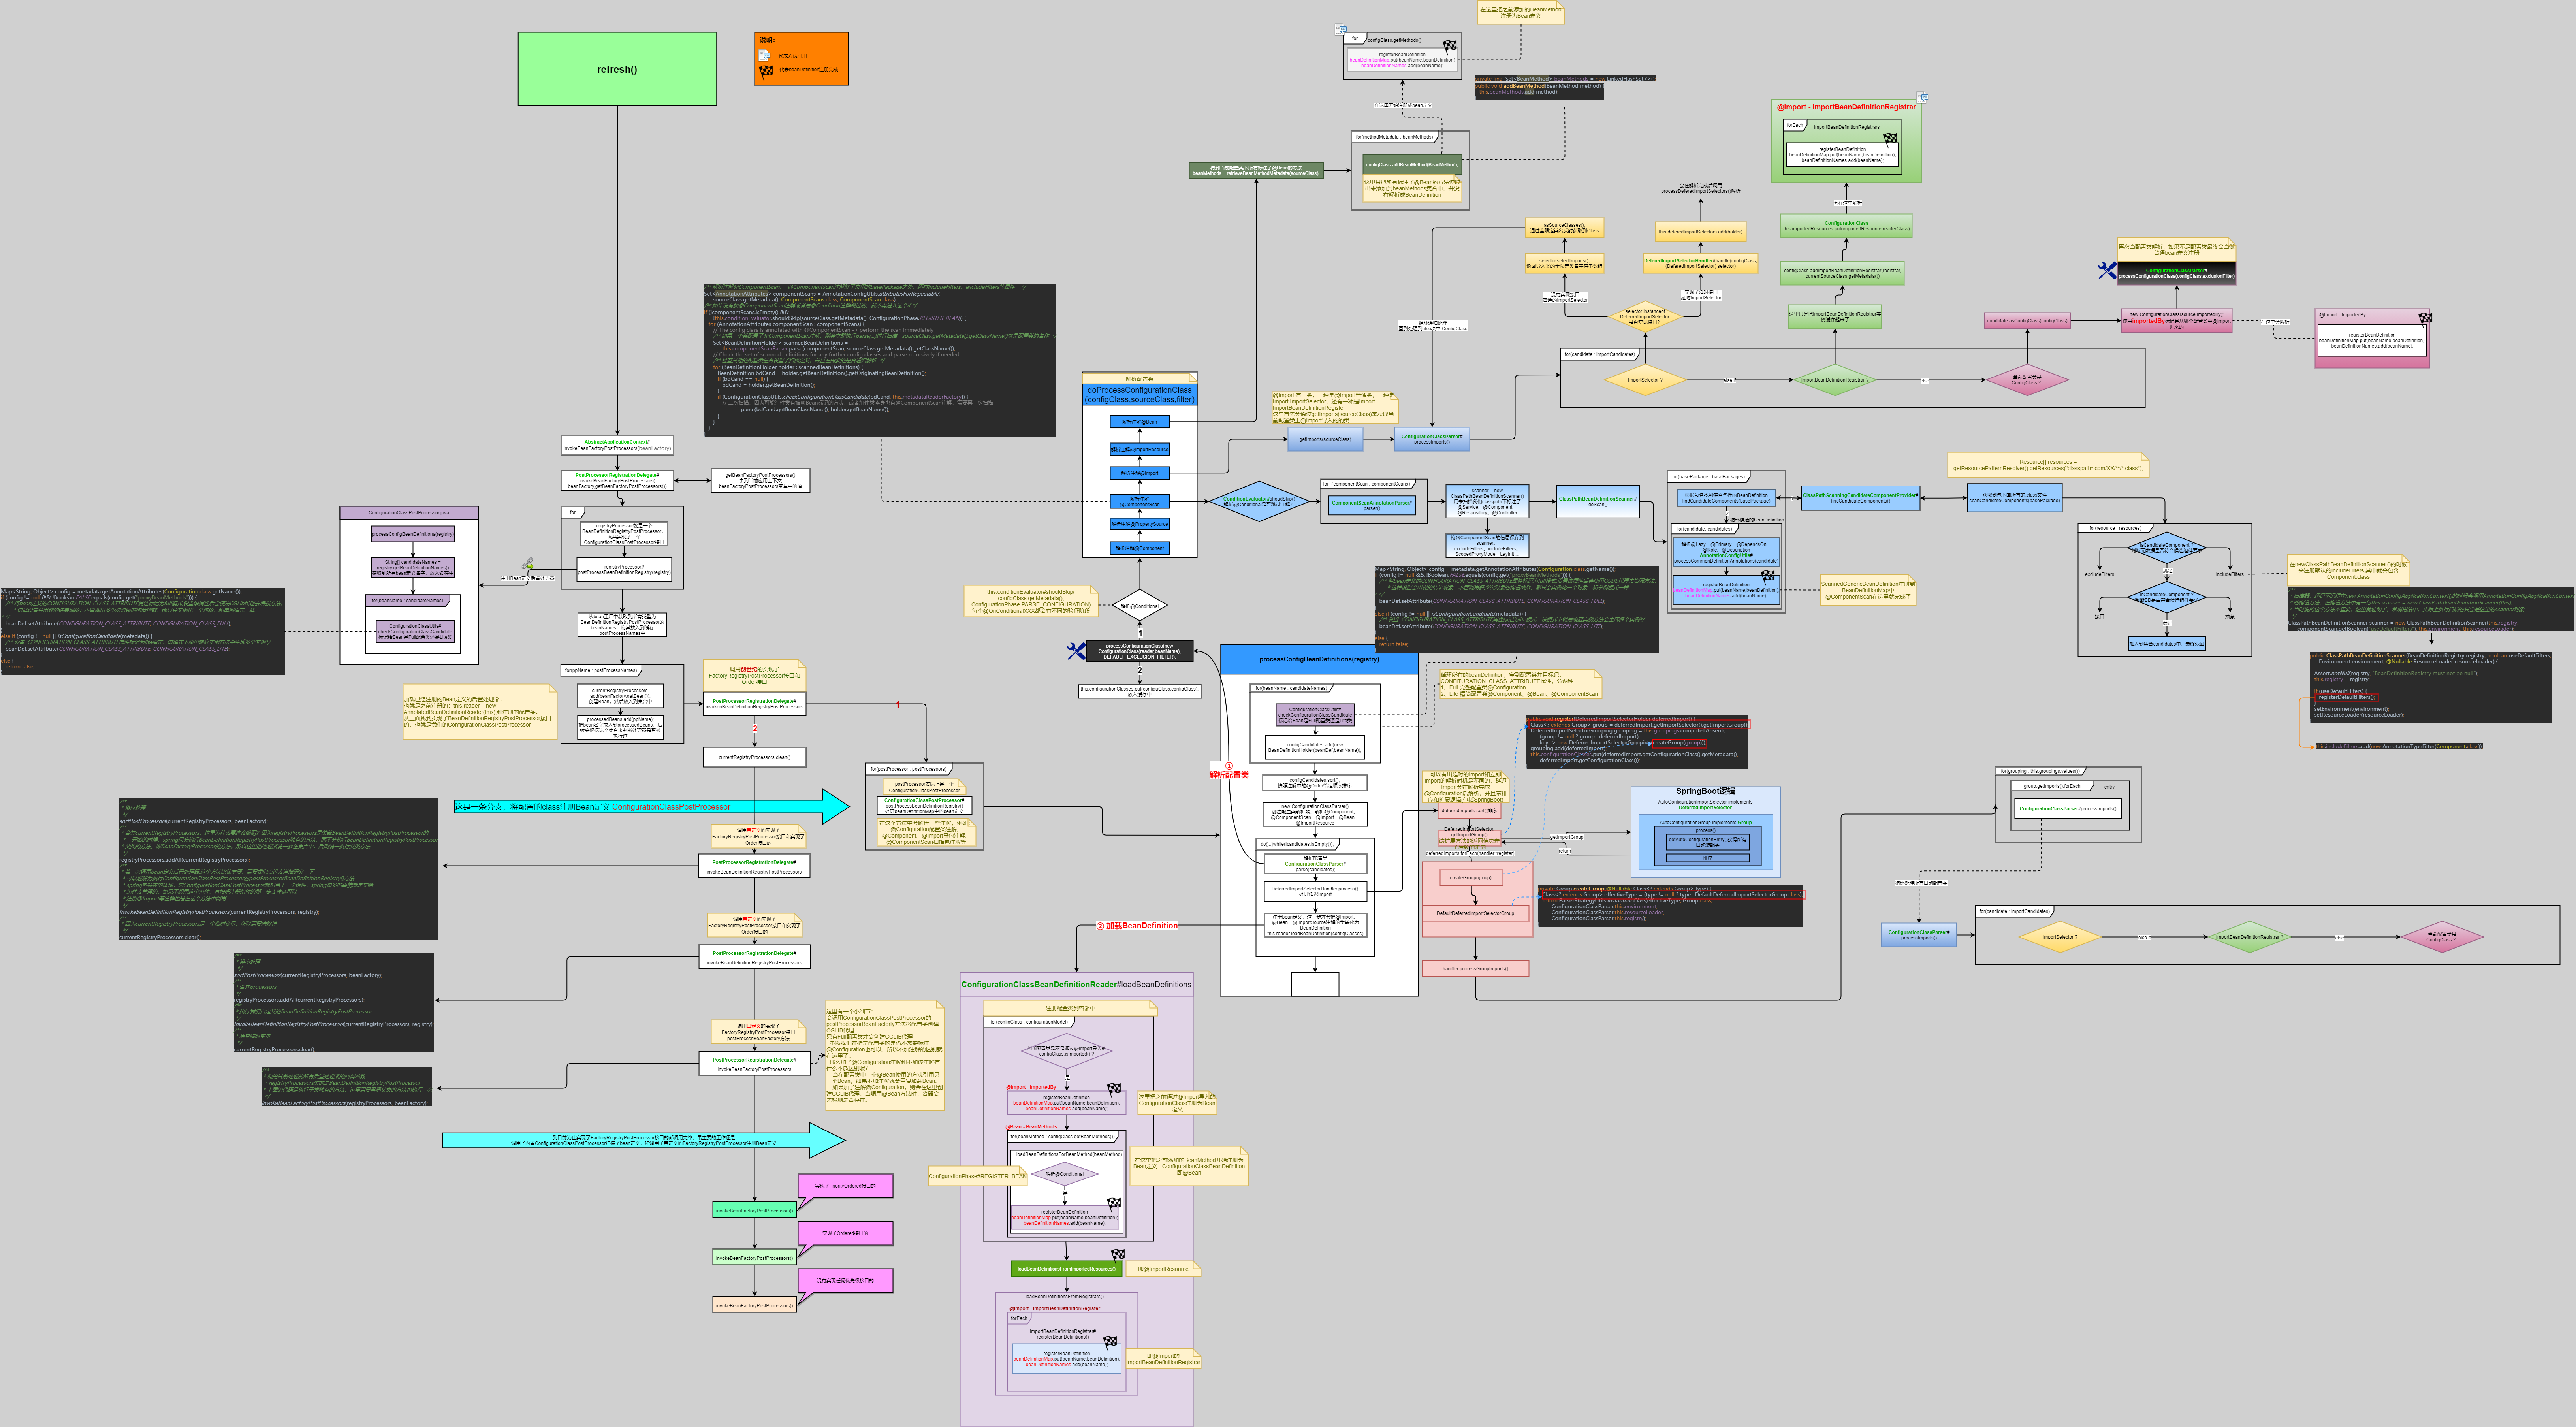Viewport: 2576px width, 1427px height.
Task: Select the doProcessConfigurationClass title block
Action: point(1140,395)
